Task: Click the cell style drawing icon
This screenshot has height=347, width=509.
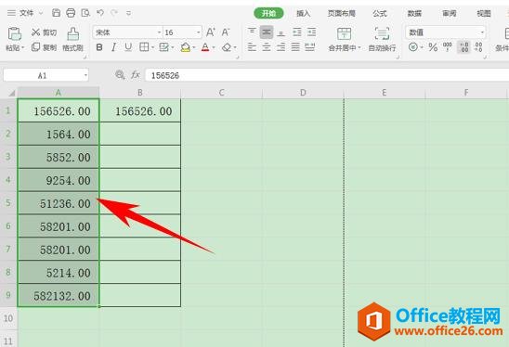Action: [163, 47]
